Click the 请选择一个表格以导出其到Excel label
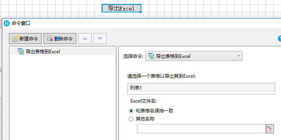 (x=162, y=76)
